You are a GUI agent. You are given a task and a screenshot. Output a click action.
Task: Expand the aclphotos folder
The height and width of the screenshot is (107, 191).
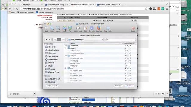66,45
